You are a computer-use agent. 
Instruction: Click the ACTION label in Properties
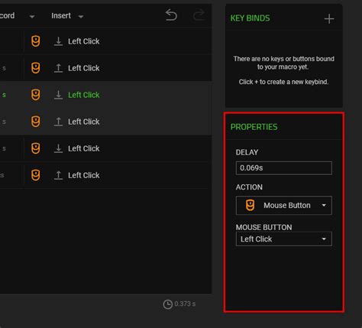click(x=249, y=187)
